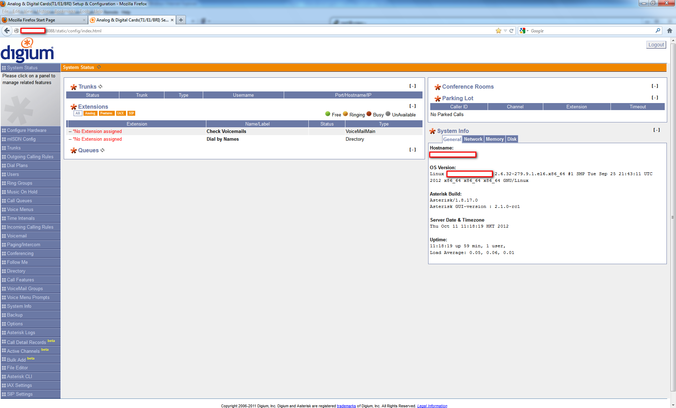Switch to Memory tab in System Info
This screenshot has width=676, height=408.
point(495,139)
